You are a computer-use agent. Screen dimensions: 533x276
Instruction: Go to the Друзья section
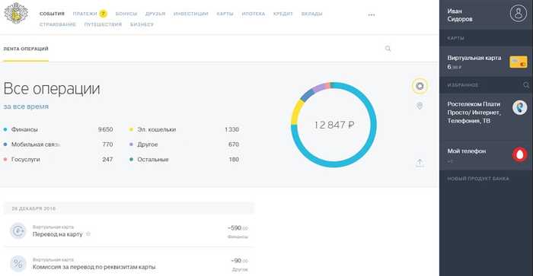(x=155, y=14)
